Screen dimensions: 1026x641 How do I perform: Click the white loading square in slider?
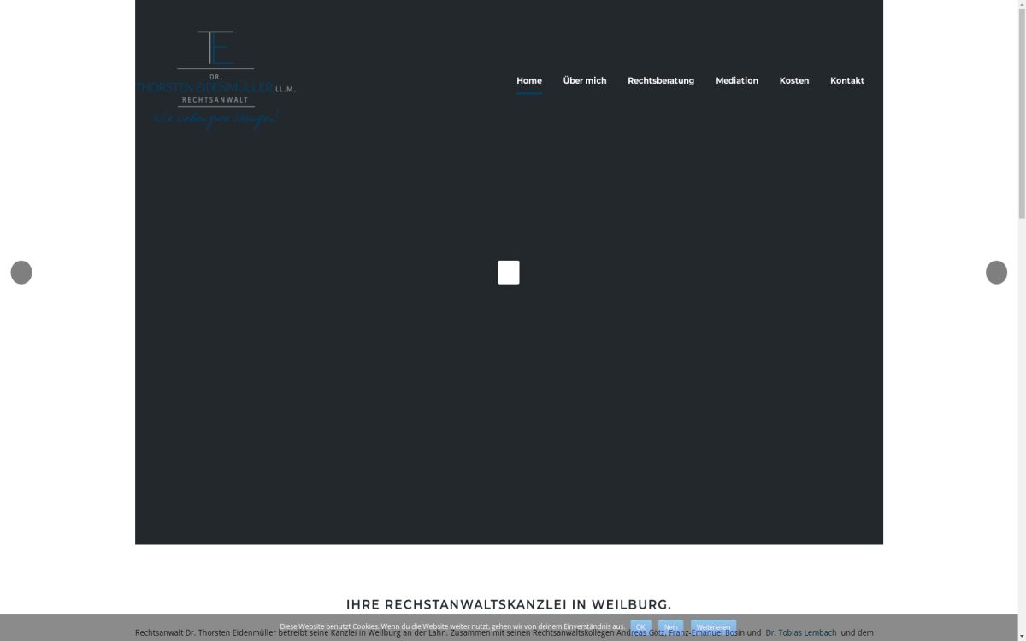(509, 273)
